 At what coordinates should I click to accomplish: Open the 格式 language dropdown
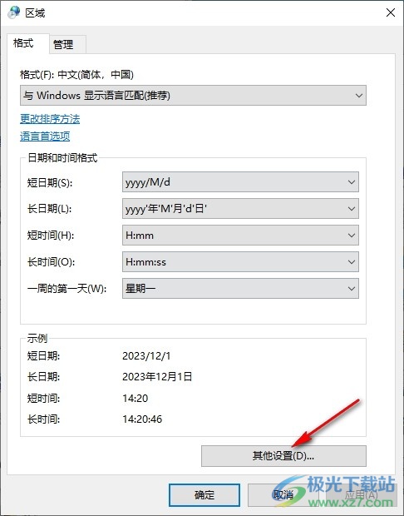193,96
